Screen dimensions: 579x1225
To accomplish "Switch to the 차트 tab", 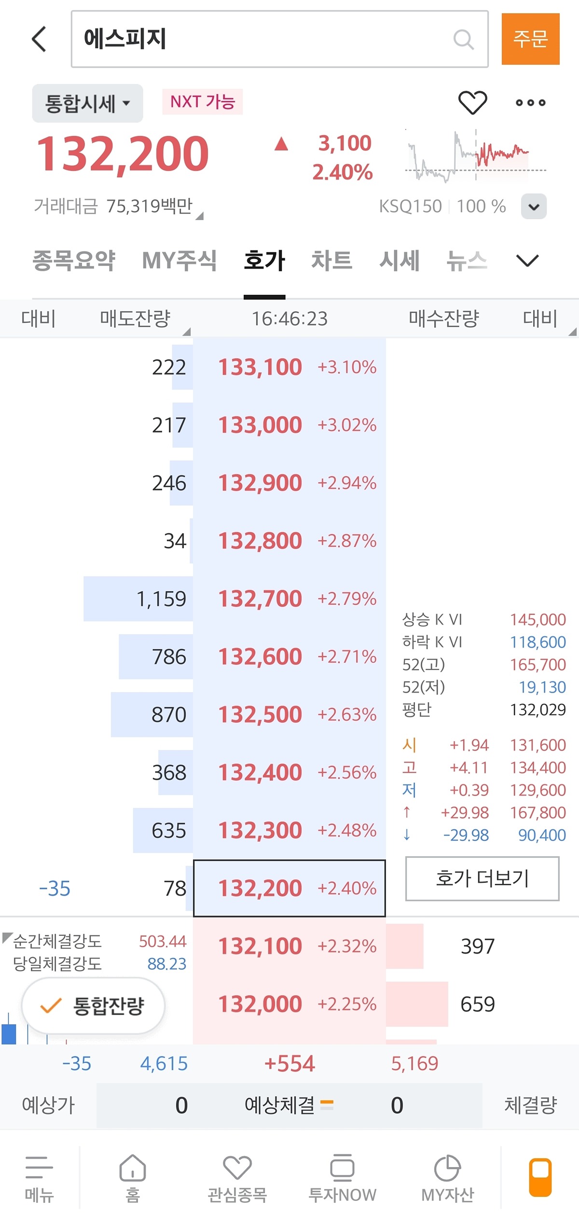I will pyautogui.click(x=331, y=261).
